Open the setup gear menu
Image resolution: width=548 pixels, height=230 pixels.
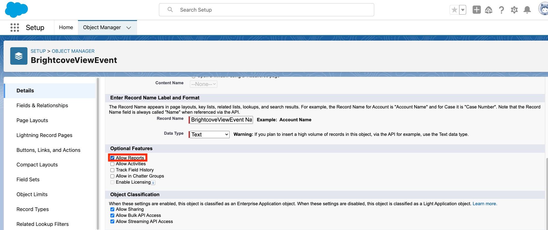point(514,10)
